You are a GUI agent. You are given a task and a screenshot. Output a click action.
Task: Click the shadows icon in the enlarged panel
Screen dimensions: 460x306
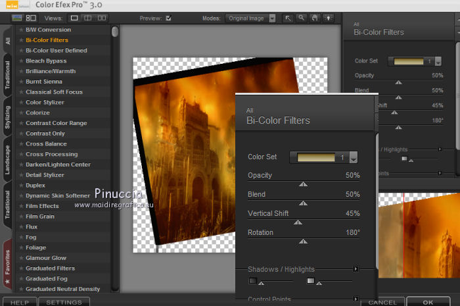coord(253,281)
